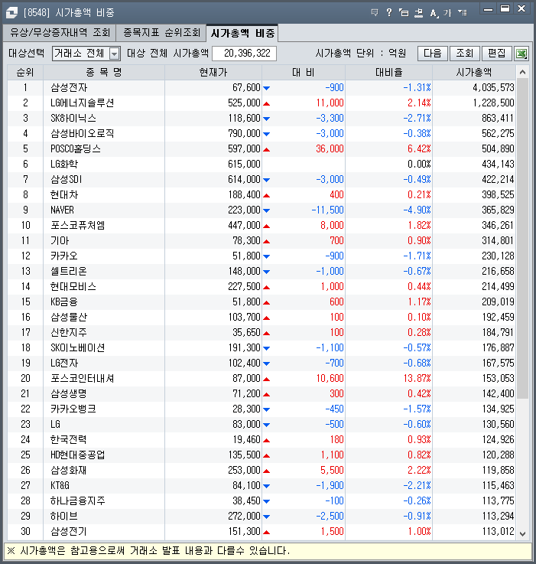536x564 pixels.
Task: Open the help question mark icon
Action: (389, 12)
